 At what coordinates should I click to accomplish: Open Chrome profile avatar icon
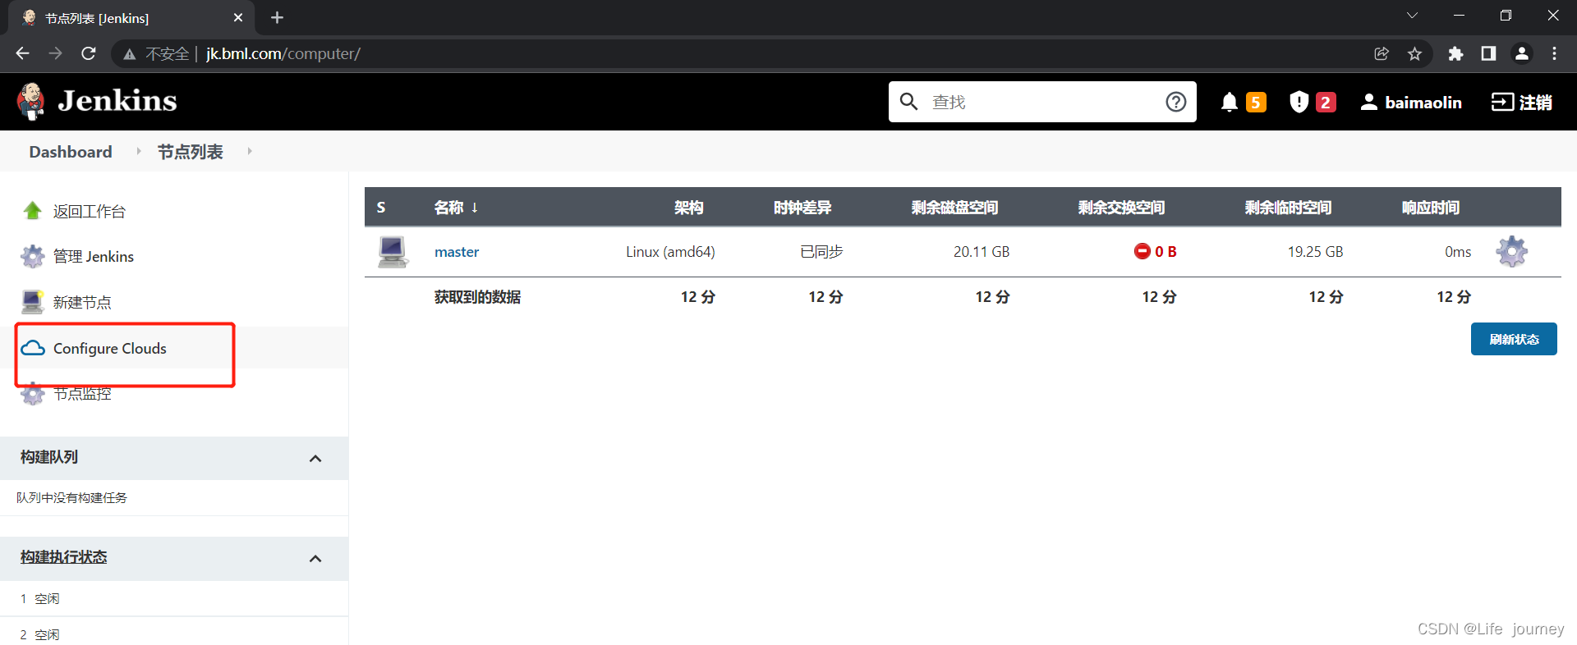1522,53
